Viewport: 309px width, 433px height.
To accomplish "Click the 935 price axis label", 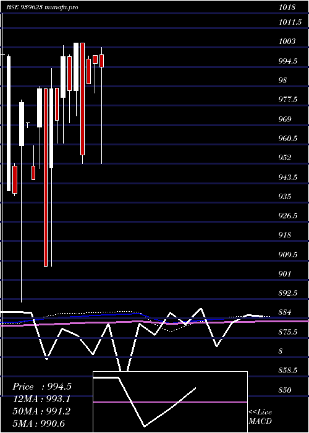I will click(x=285, y=196).
